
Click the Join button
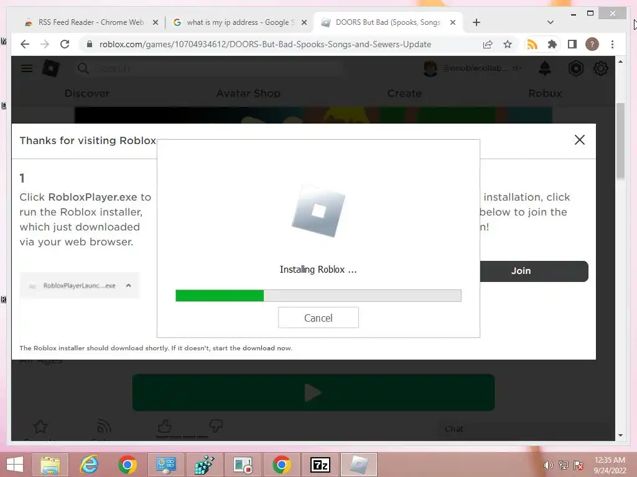(x=534, y=271)
